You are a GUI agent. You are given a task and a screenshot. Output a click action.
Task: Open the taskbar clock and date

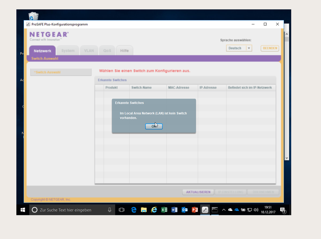pyautogui.click(x=268, y=210)
